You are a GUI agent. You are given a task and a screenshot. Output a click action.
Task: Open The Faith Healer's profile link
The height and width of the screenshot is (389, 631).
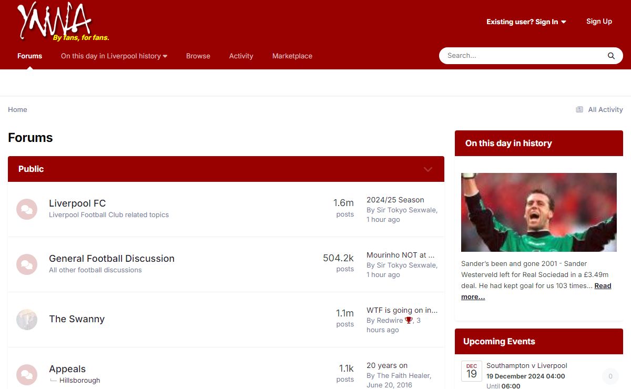pyautogui.click(x=403, y=375)
